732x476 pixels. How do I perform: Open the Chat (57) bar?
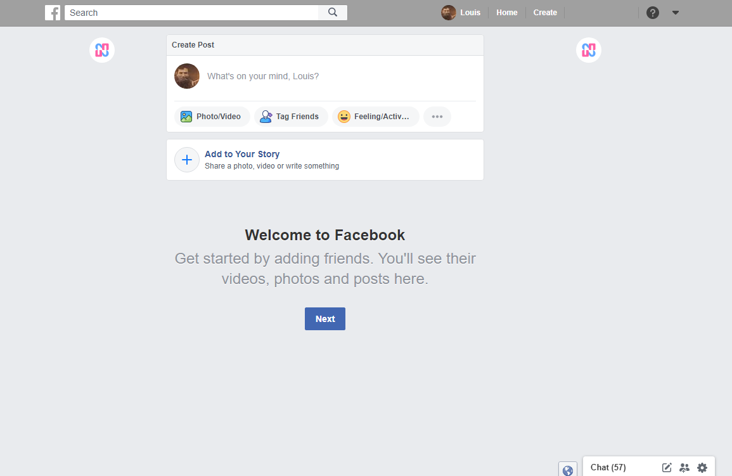coord(608,467)
